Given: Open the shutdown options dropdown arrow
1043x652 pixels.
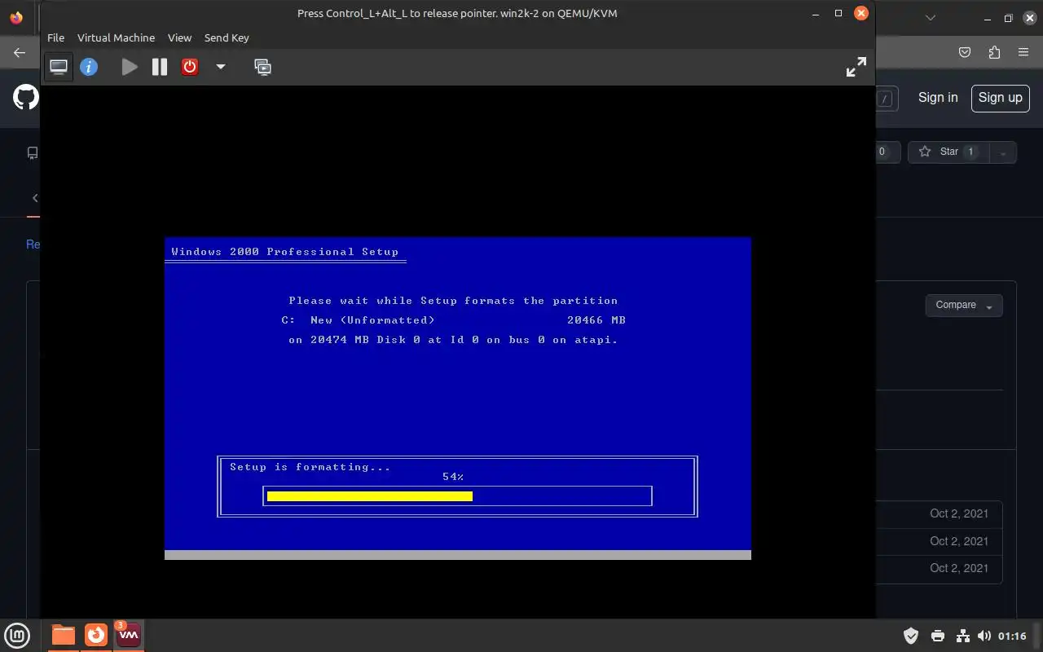Looking at the screenshot, I should 220,67.
